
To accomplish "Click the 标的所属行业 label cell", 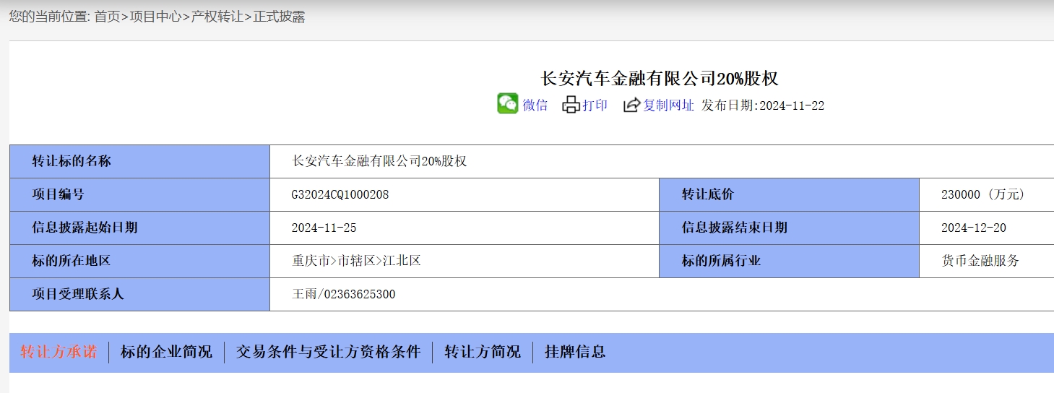I will [789, 261].
